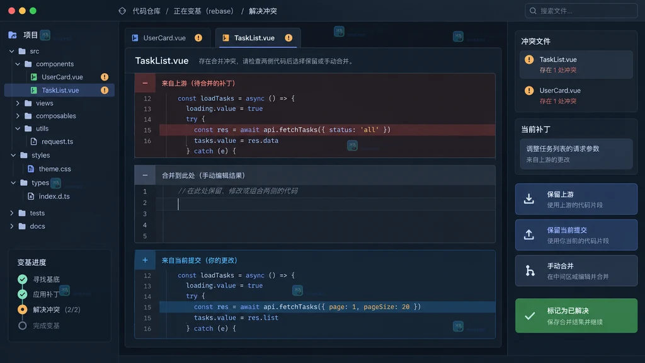Expand the tests folder
Viewport: 645px width, 363px height.
pos(11,213)
